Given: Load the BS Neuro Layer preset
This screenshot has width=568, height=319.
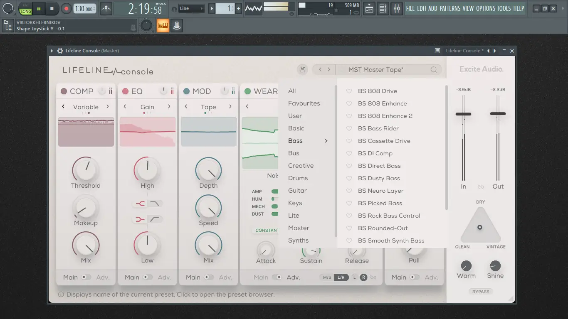Looking at the screenshot, I should [x=381, y=191].
